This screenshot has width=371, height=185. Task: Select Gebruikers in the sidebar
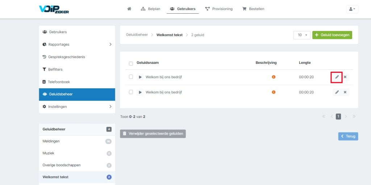click(77, 32)
